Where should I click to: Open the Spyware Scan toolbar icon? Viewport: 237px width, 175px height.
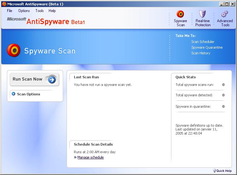coord(180,14)
